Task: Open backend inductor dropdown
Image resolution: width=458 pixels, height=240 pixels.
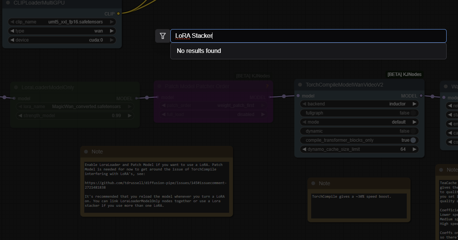Action: pyautogui.click(x=359, y=104)
